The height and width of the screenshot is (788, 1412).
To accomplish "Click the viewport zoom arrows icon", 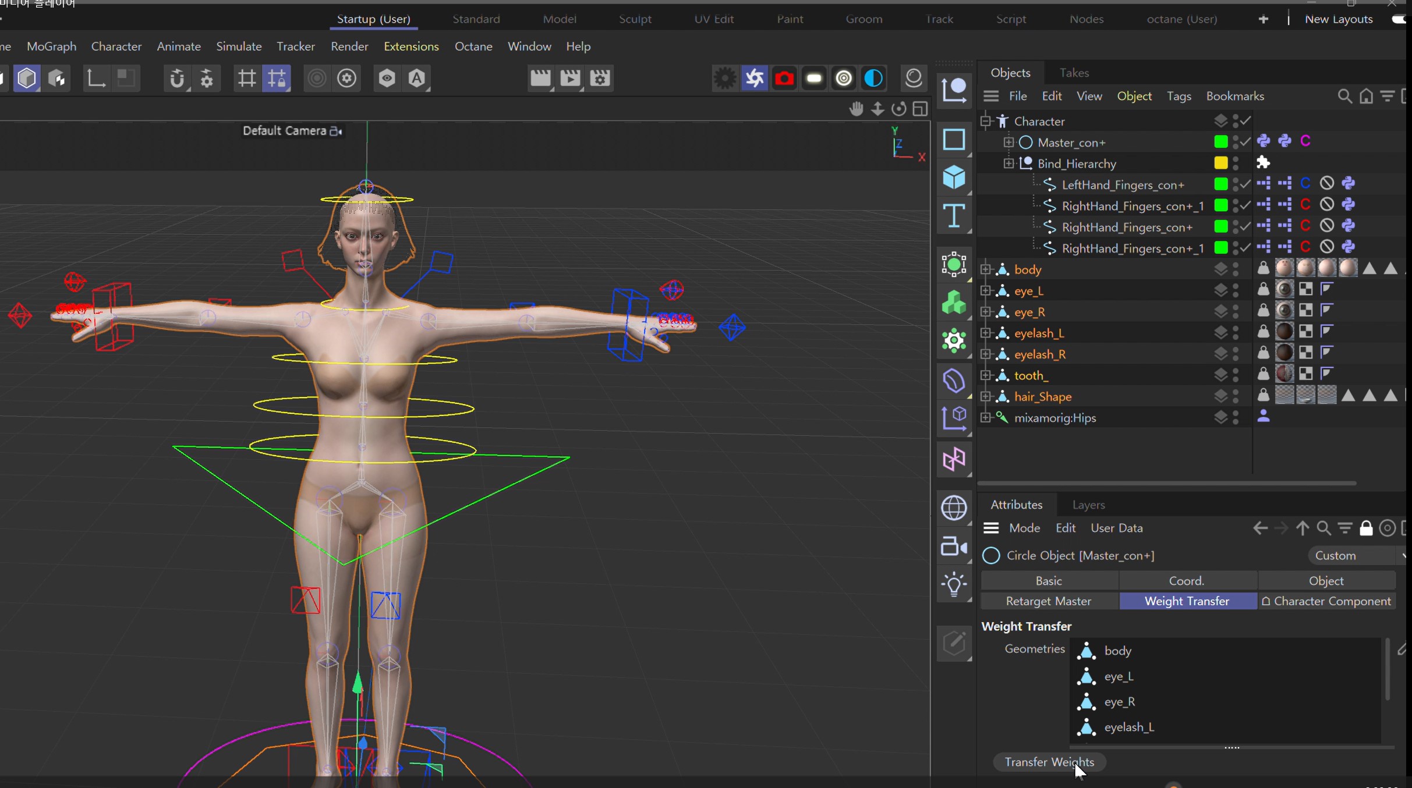I will (877, 109).
